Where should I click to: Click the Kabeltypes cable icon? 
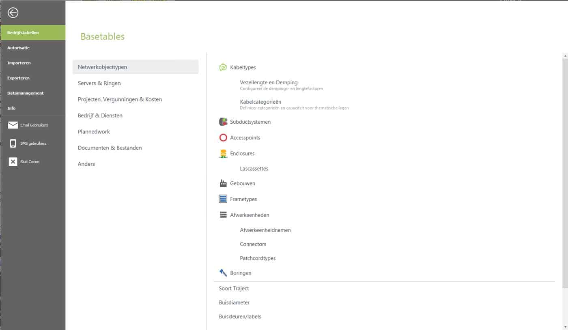pos(223,67)
